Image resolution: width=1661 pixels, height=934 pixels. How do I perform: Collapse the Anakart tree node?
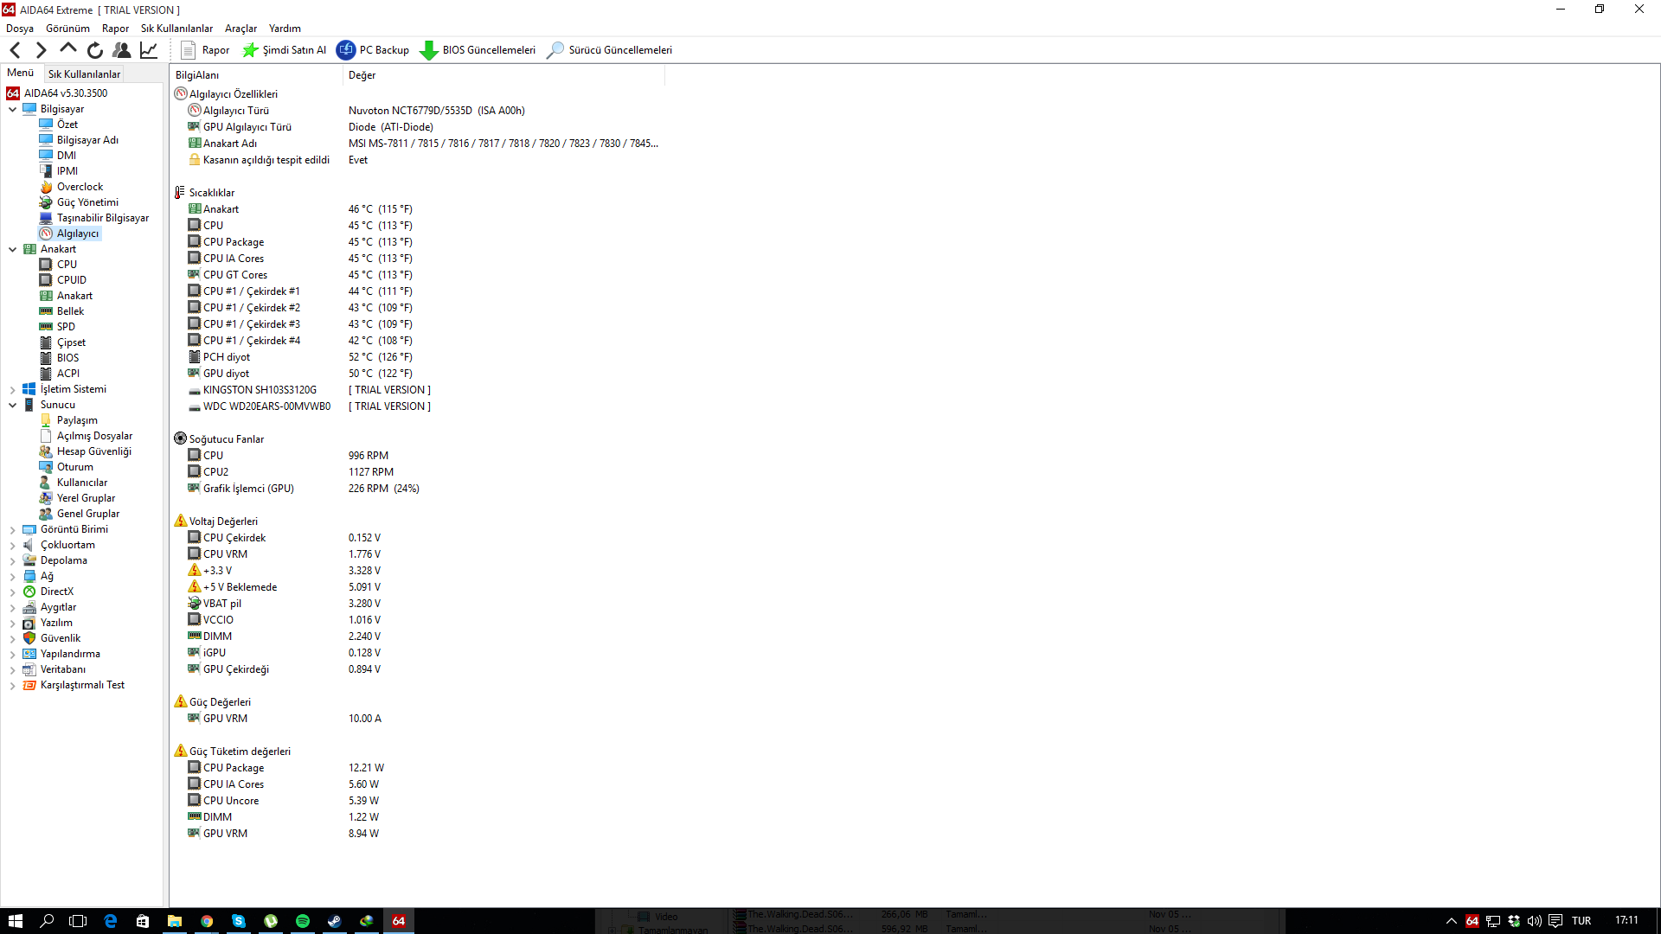pos(13,249)
